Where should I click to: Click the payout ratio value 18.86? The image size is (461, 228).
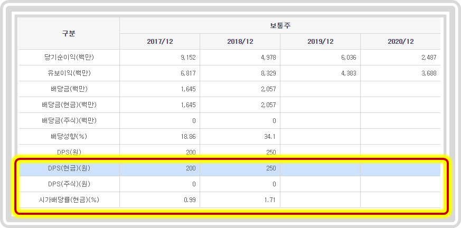click(x=189, y=137)
